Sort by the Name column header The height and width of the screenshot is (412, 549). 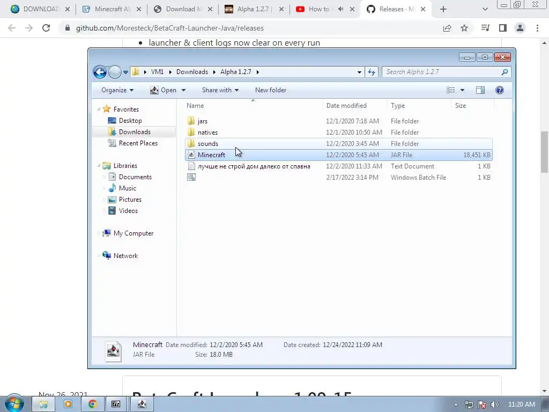[195, 106]
